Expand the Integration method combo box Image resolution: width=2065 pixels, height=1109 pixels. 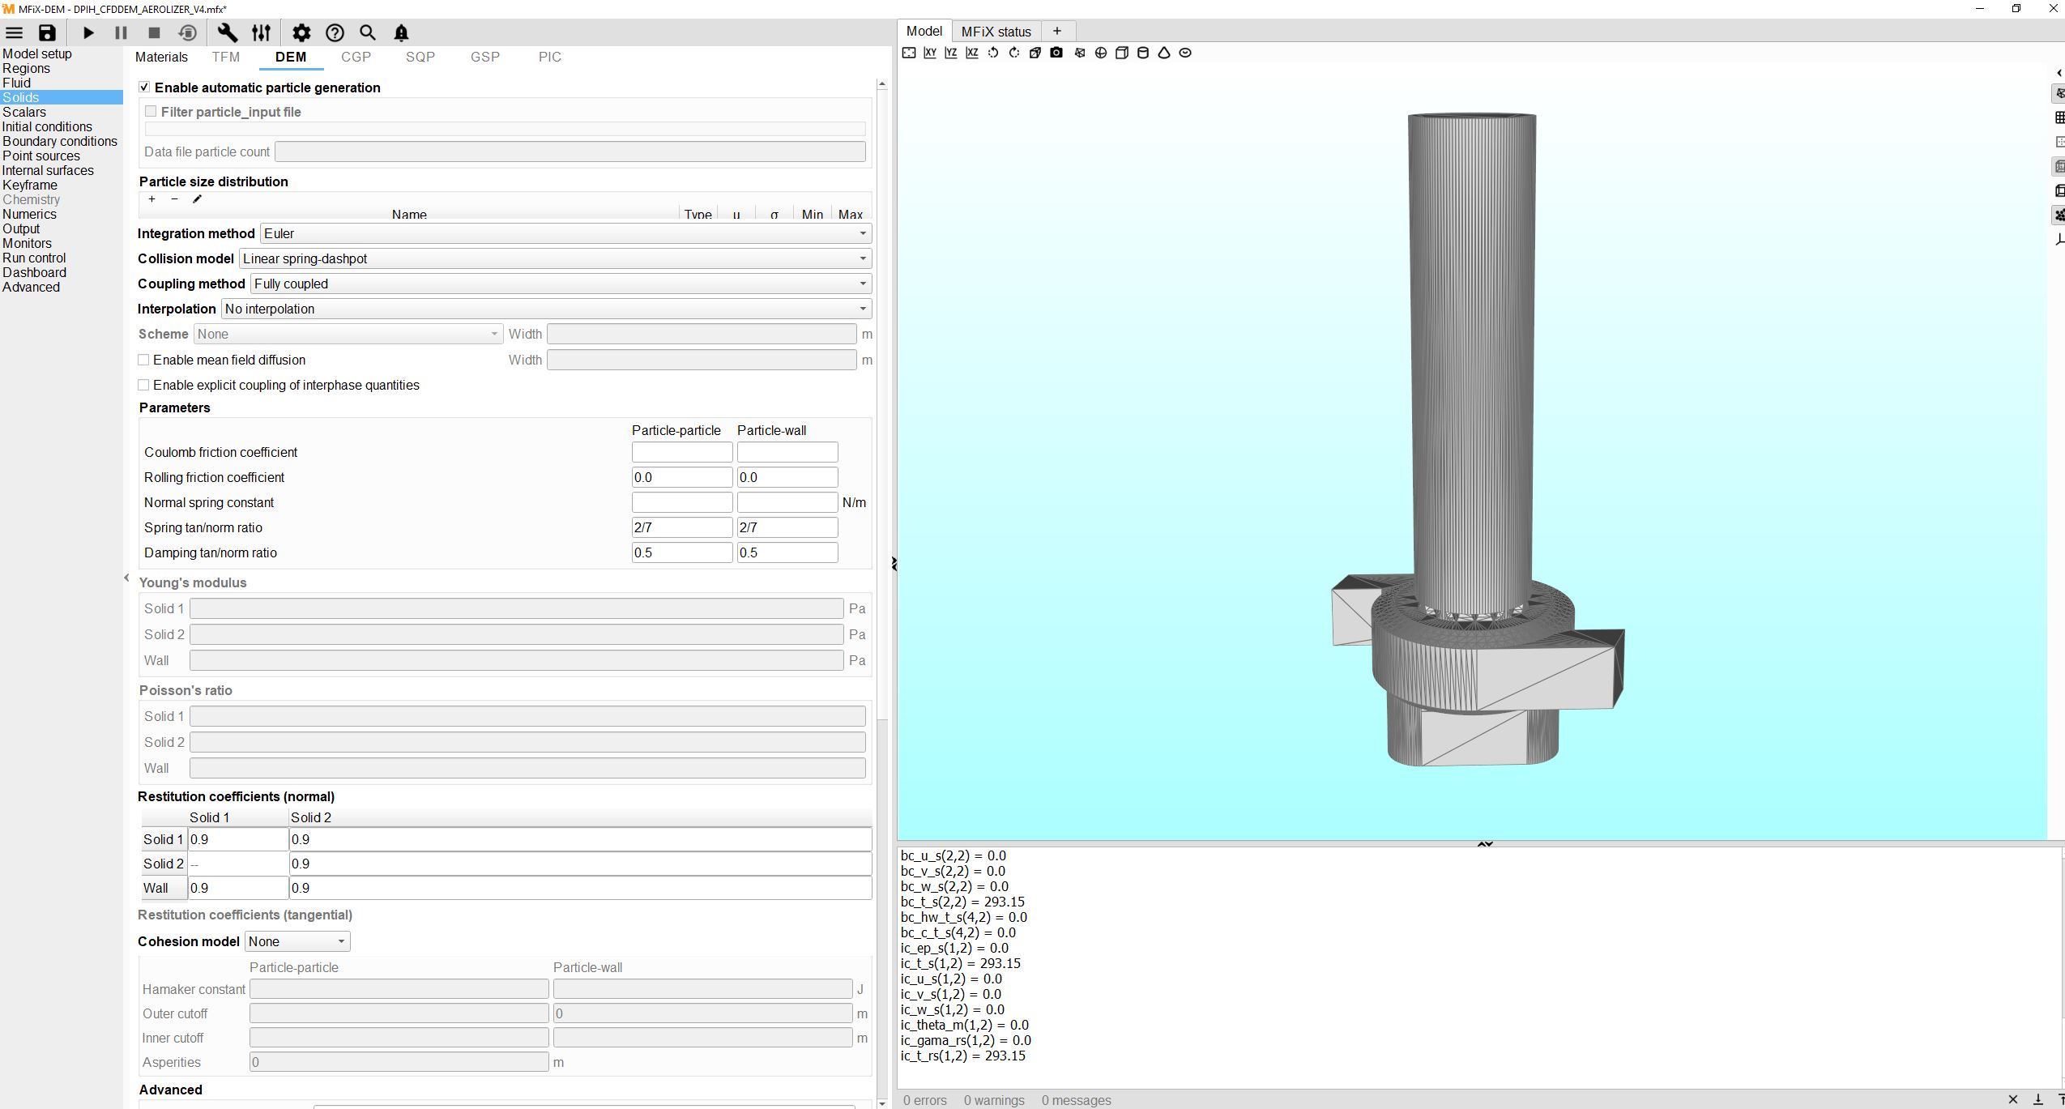565,233
